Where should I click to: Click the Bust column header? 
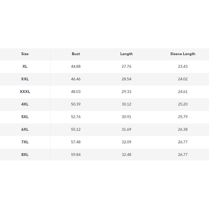(76, 54)
